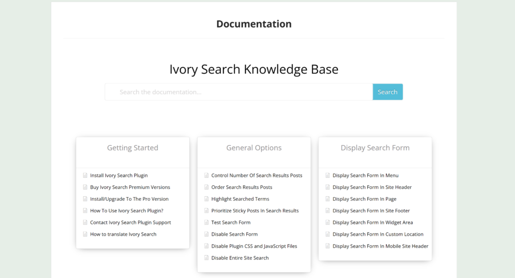Open Highlight Searched Terms article
515x278 pixels.
coord(240,199)
